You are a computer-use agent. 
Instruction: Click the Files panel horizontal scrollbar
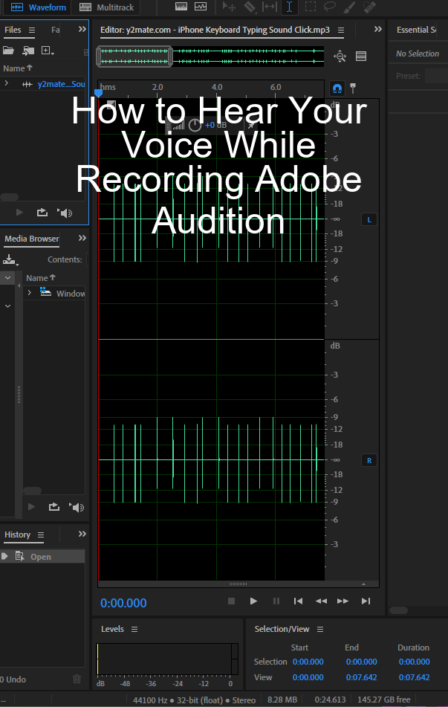coord(10,197)
